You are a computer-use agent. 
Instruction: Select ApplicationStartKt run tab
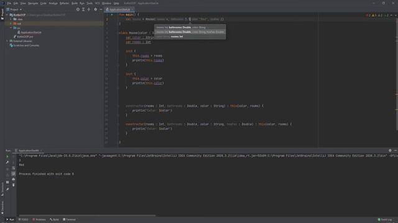pyautogui.click(x=29, y=151)
